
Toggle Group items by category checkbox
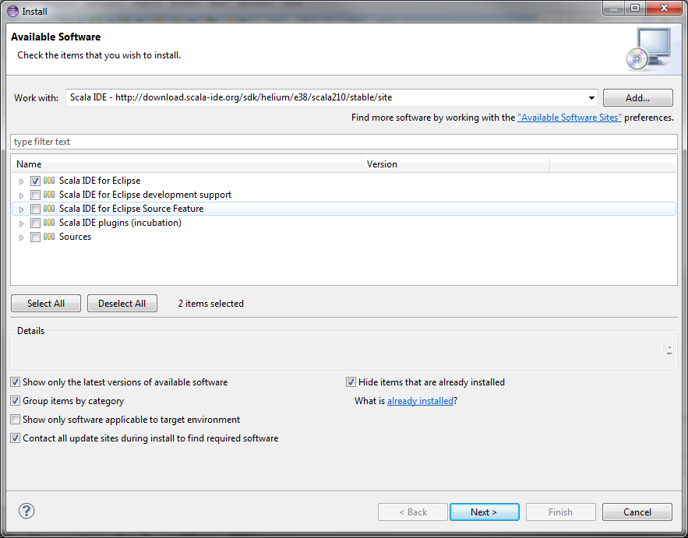(x=16, y=401)
